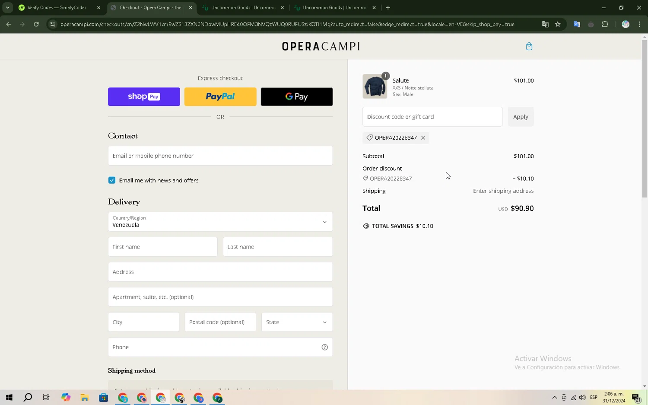648x405 pixels.
Task: Open tab search dropdown arrow
Action: pos(7,7)
